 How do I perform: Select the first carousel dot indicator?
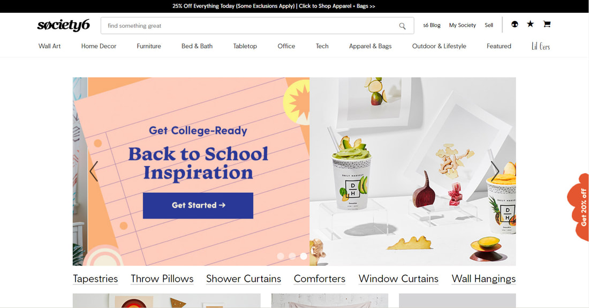pyautogui.click(x=280, y=256)
